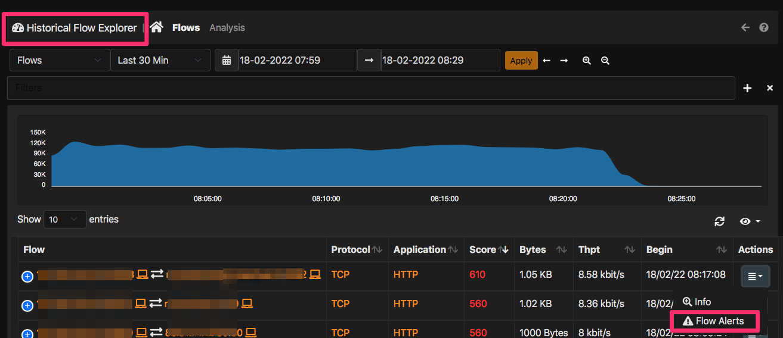Click the TCP protocol in the 610 row
The width and height of the screenshot is (783, 338).
[341, 274]
